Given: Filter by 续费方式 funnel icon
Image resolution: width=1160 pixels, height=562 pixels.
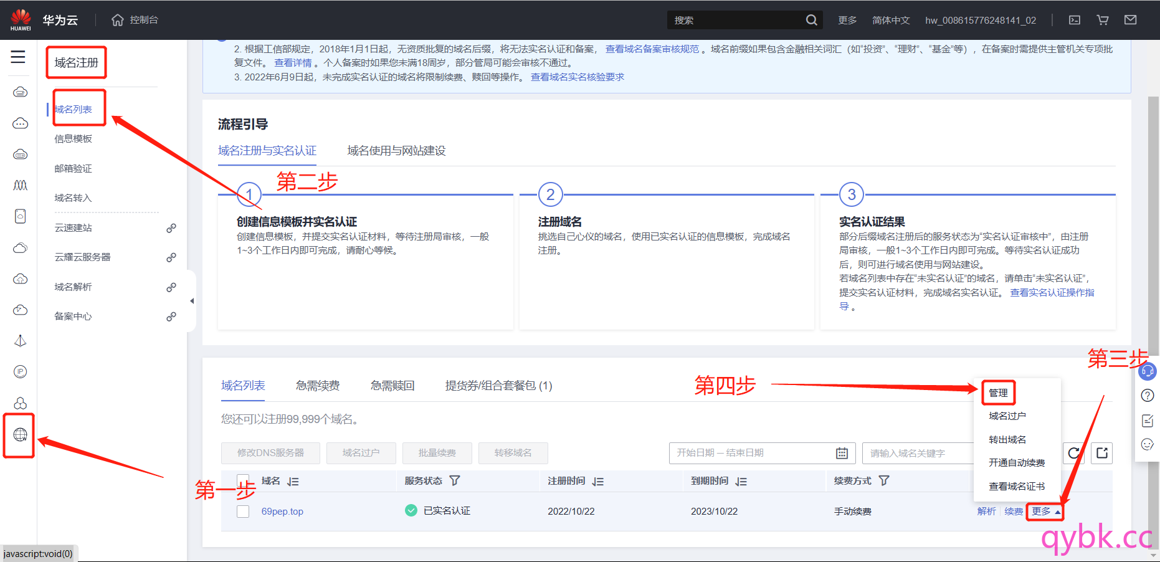Looking at the screenshot, I should (884, 481).
